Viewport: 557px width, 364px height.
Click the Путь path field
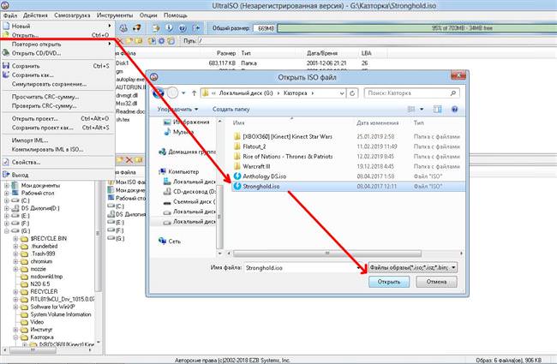376,41
